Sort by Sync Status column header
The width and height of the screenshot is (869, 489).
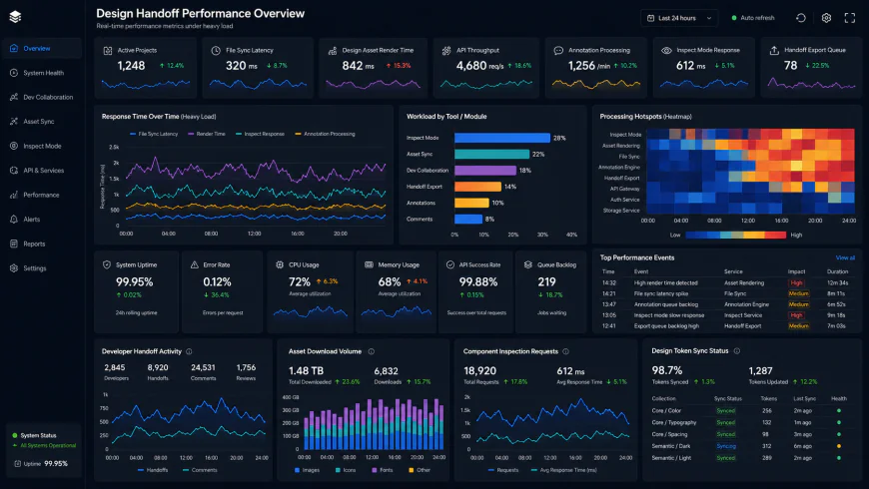click(728, 399)
